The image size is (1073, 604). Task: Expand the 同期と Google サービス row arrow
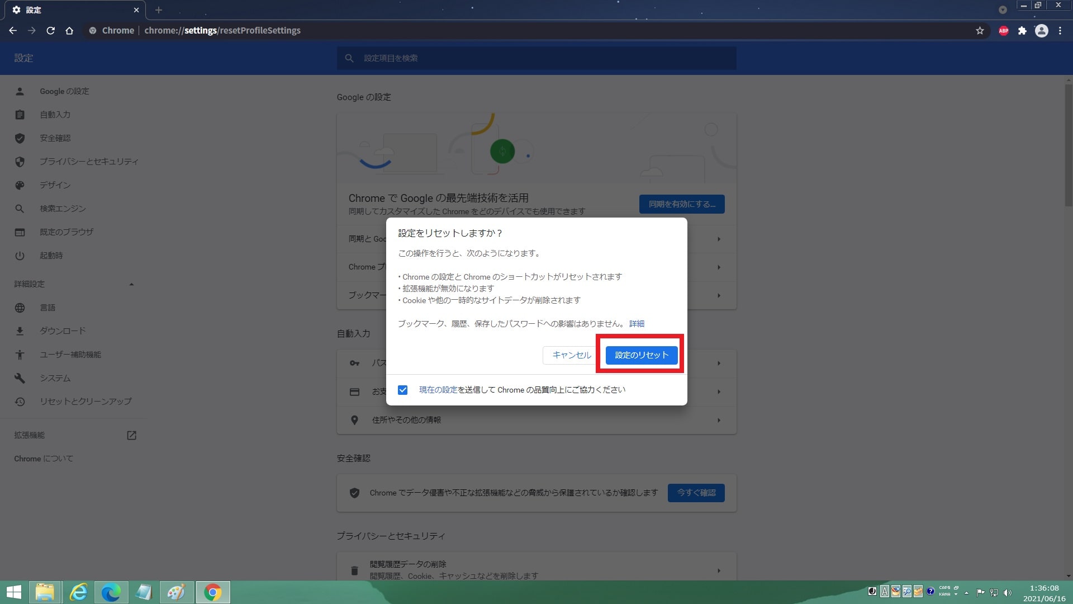pyautogui.click(x=719, y=239)
